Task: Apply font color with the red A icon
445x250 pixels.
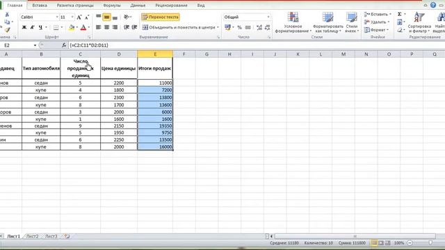Action: click(83, 28)
